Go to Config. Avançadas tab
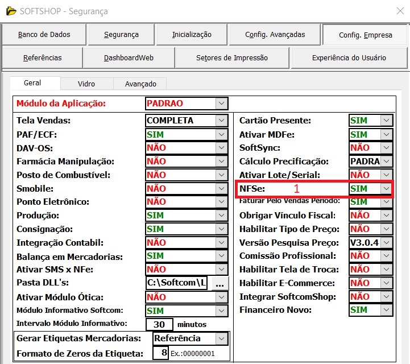This screenshot has width=410, height=364. 275,35
